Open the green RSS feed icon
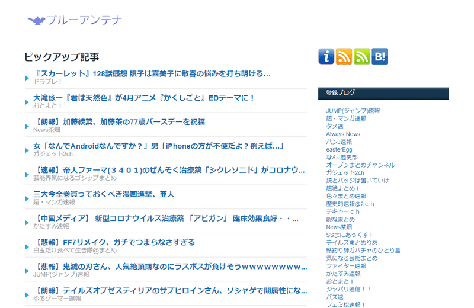The width and height of the screenshot is (474, 308). (362, 56)
